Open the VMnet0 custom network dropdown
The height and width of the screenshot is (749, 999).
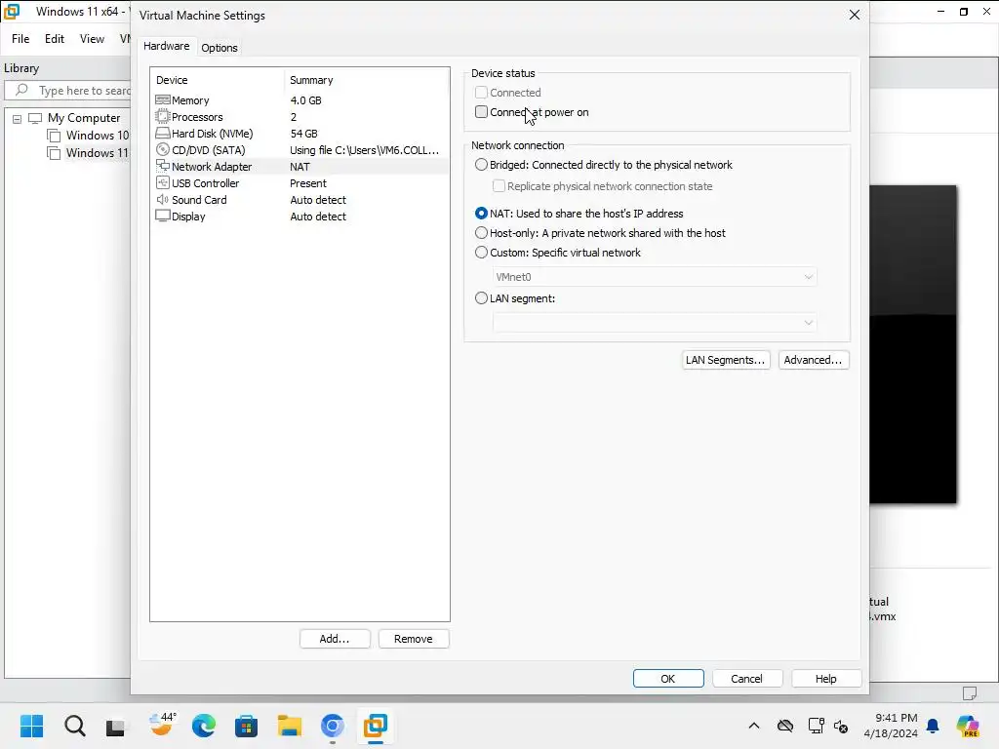coord(655,277)
